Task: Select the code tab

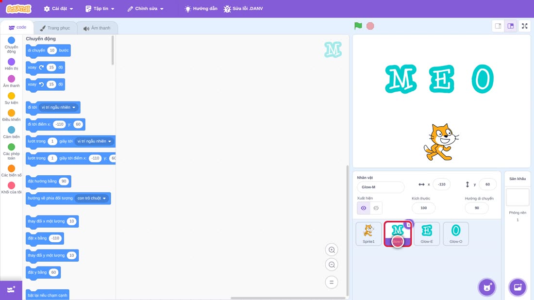Action: click(17, 27)
